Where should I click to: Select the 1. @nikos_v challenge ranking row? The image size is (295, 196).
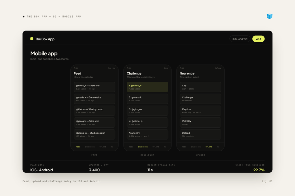147,87
